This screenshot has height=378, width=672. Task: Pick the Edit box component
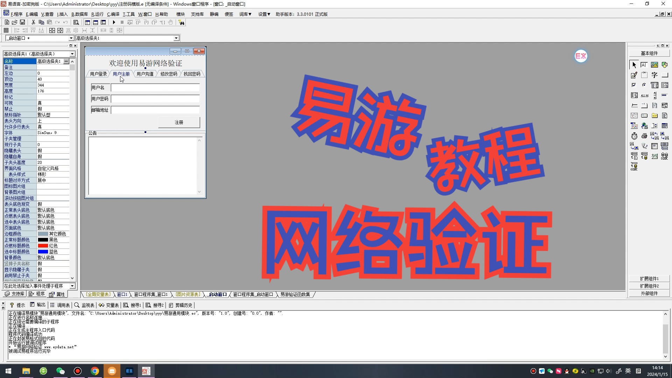[644, 65]
